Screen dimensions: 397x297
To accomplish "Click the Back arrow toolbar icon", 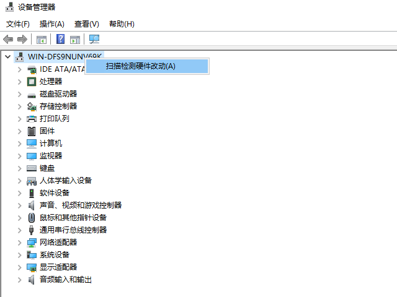I will (x=8, y=40).
